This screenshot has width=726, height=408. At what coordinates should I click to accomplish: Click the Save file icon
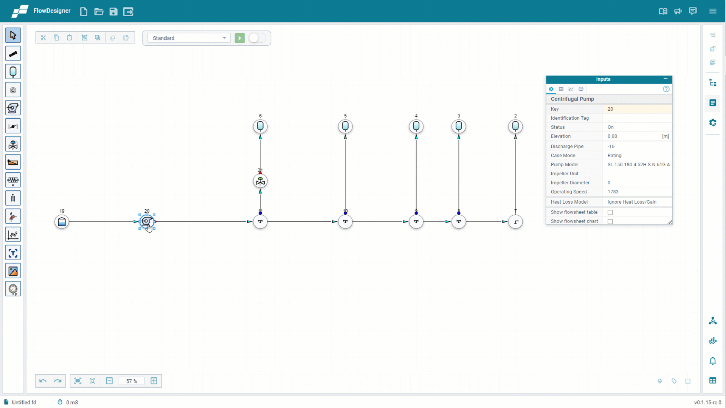(x=113, y=12)
